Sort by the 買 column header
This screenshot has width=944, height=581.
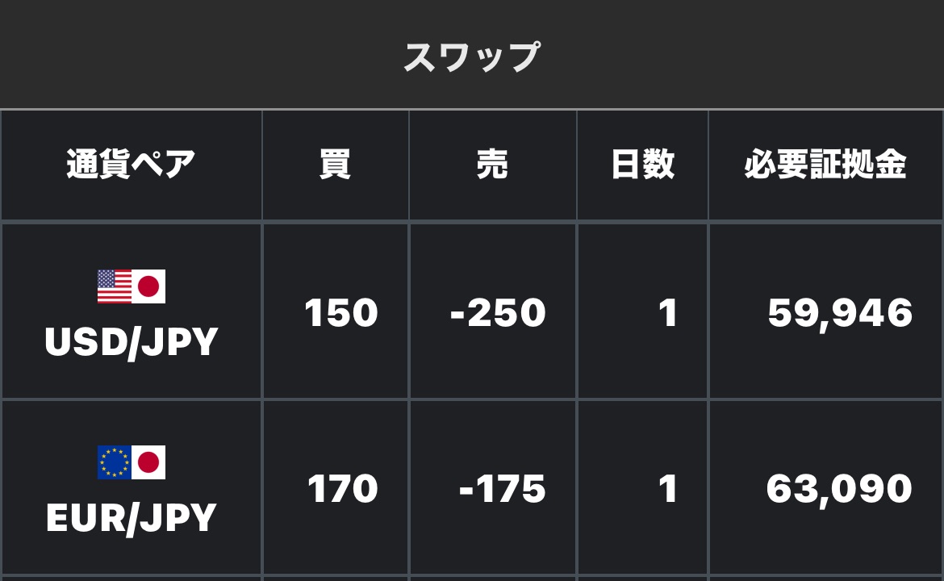tap(336, 165)
